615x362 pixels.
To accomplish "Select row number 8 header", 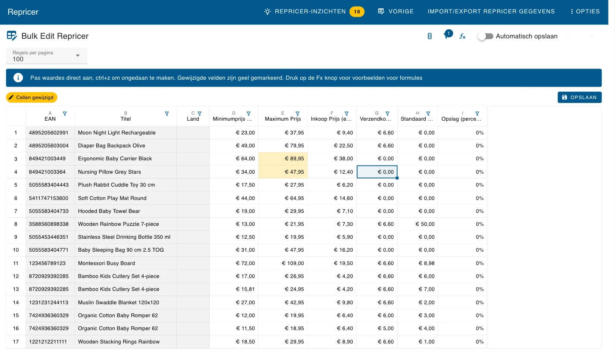I will (16, 224).
